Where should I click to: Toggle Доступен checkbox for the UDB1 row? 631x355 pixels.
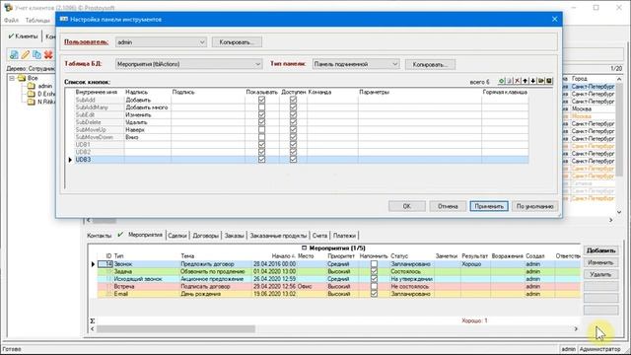click(x=293, y=145)
